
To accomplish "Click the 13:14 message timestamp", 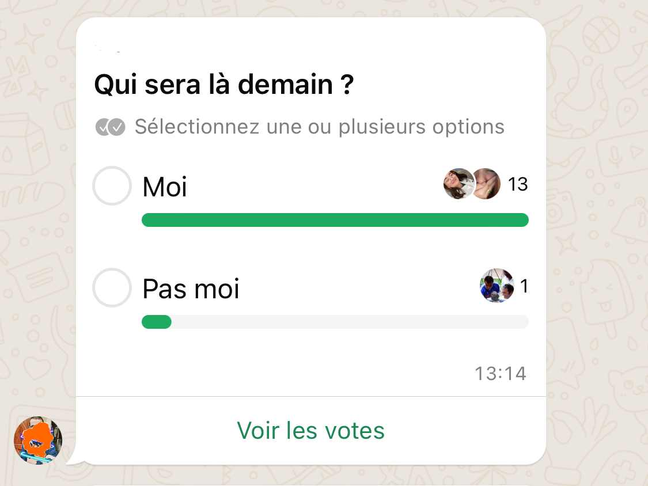I will point(501,374).
